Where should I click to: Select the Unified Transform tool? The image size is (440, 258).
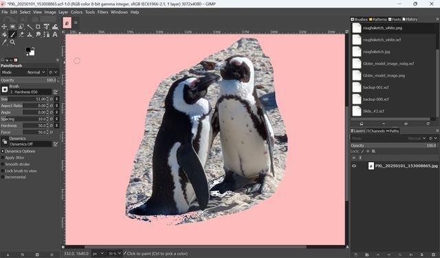point(47,27)
